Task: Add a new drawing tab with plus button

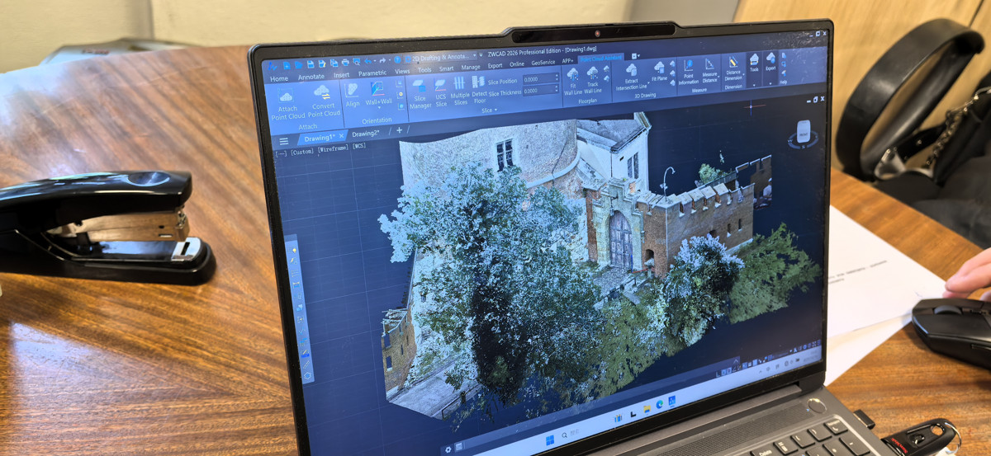Action: click(x=400, y=130)
